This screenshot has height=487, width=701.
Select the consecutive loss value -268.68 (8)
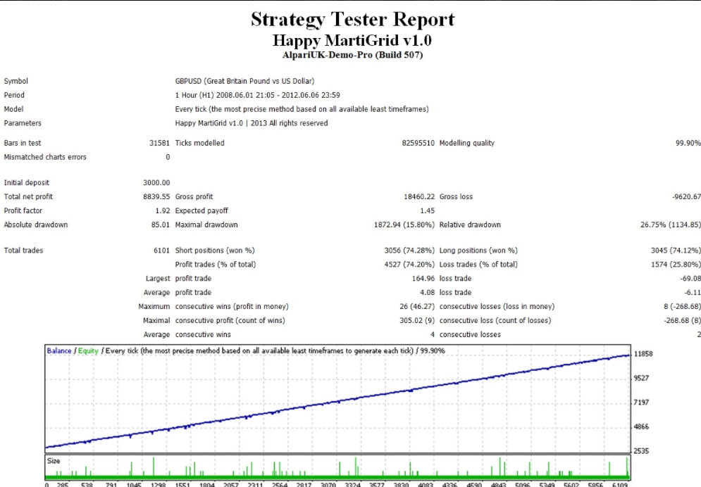[x=682, y=320]
